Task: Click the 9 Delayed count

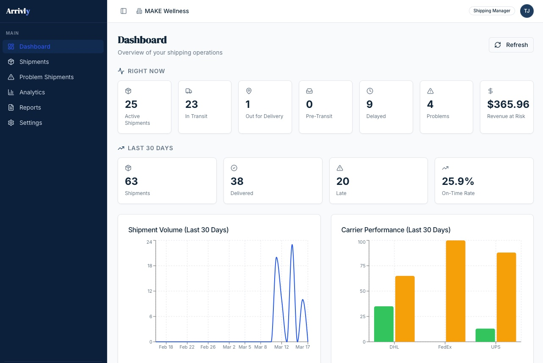Action: (369, 104)
